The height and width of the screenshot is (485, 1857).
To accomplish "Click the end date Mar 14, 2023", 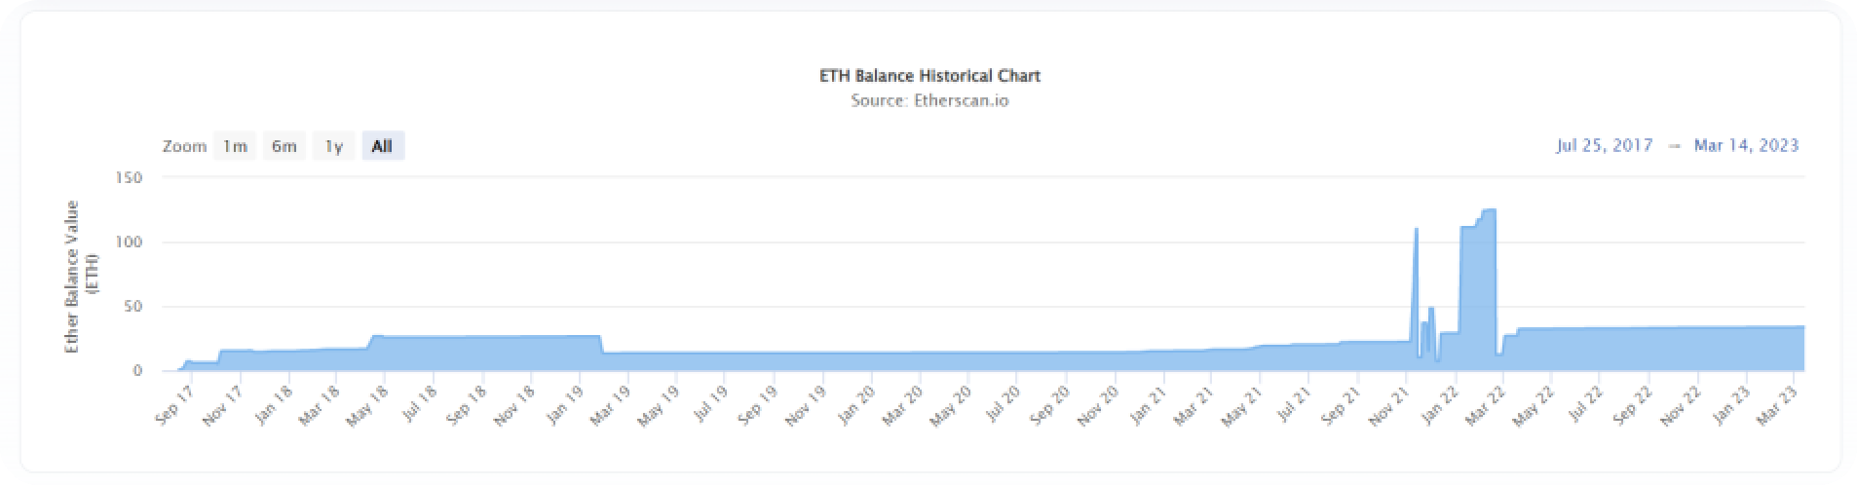I will [1746, 145].
